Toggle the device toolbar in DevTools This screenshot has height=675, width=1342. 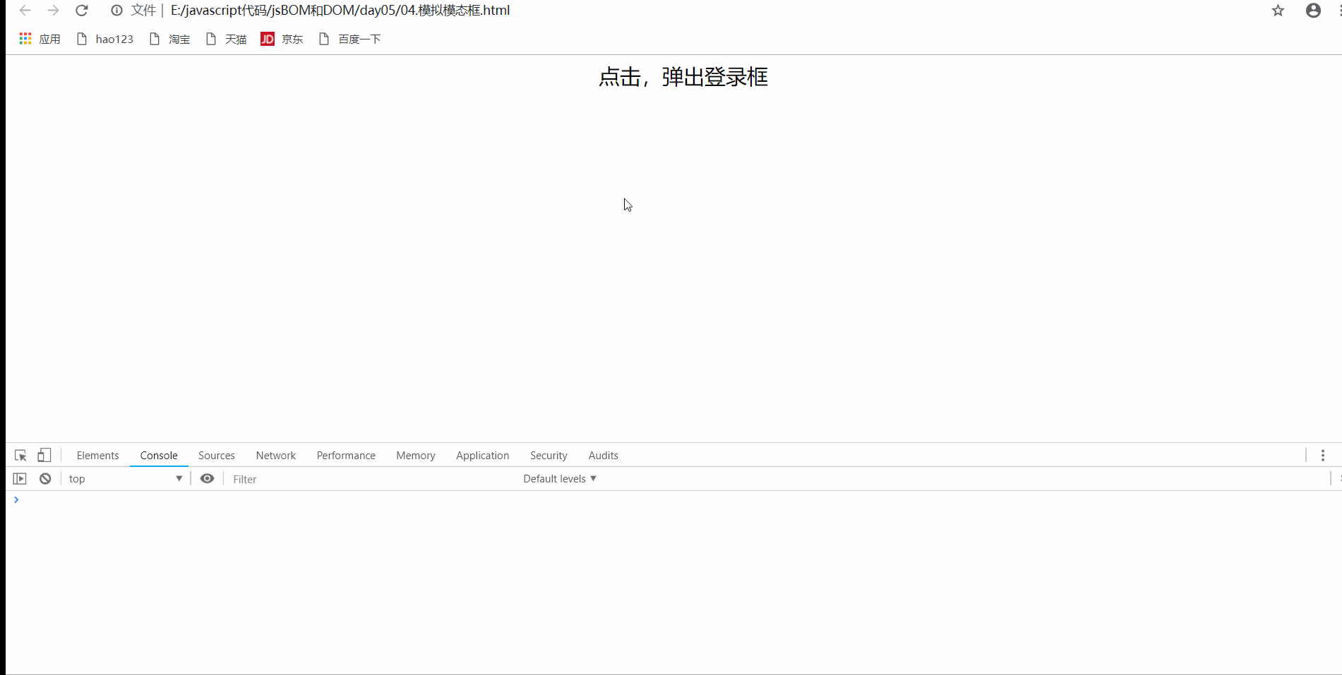[44, 455]
